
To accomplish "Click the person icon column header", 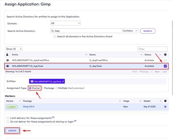I will point(7,55).
